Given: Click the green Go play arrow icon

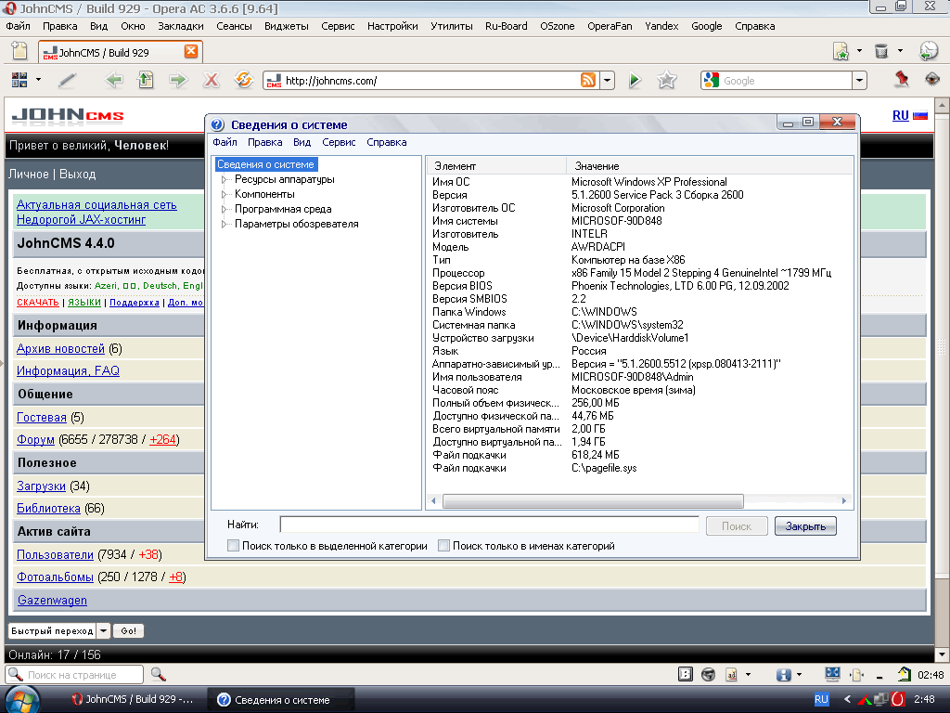Looking at the screenshot, I should (635, 81).
